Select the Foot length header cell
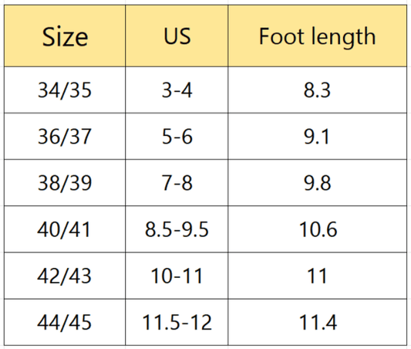This screenshot has height=349, width=411. pos(317,36)
